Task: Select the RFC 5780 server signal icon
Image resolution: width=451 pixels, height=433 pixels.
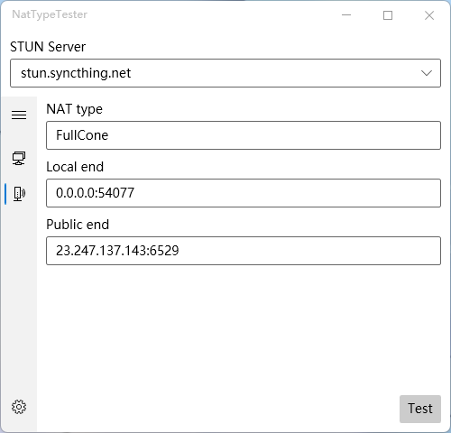Action: point(19,194)
